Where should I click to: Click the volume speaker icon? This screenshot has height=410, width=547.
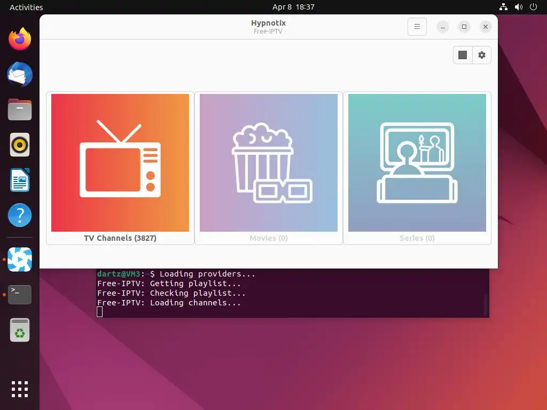click(x=519, y=7)
